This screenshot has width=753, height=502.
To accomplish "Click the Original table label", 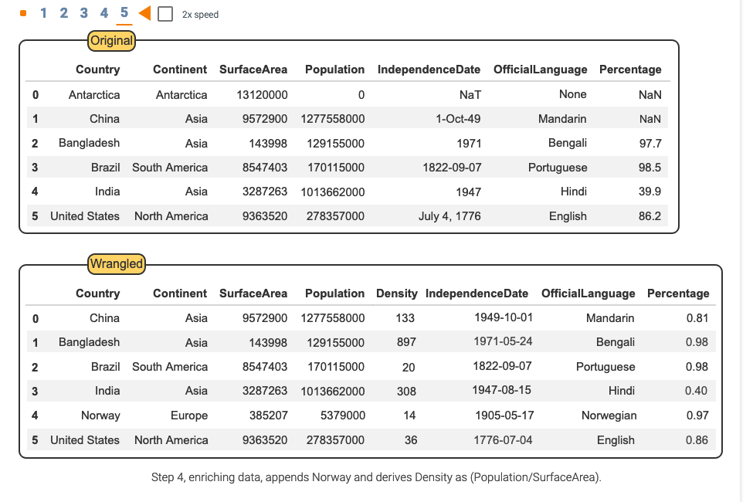I will (x=111, y=41).
